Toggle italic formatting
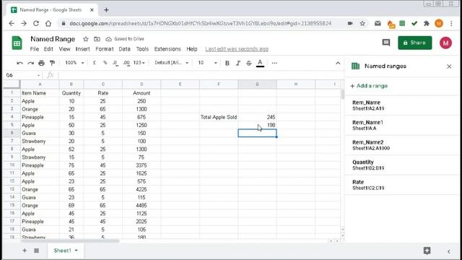 (x=238, y=63)
